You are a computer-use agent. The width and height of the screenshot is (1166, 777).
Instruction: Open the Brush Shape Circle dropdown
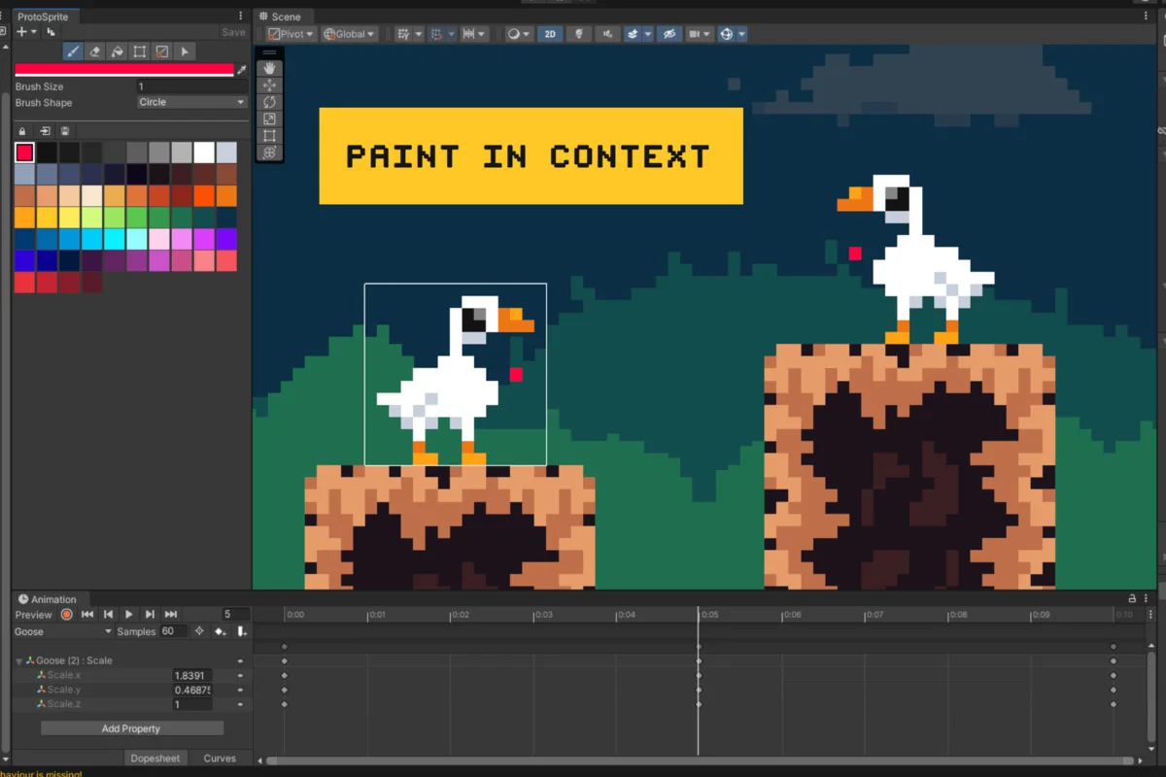(191, 102)
